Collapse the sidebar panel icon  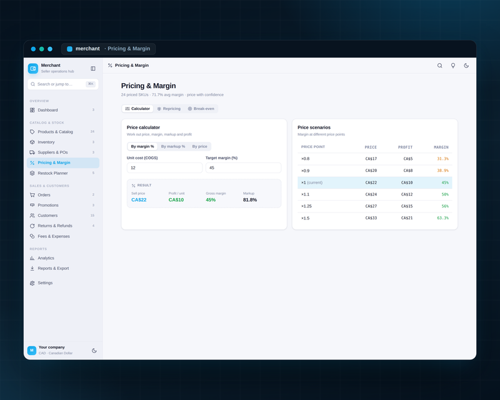pyautogui.click(x=93, y=68)
